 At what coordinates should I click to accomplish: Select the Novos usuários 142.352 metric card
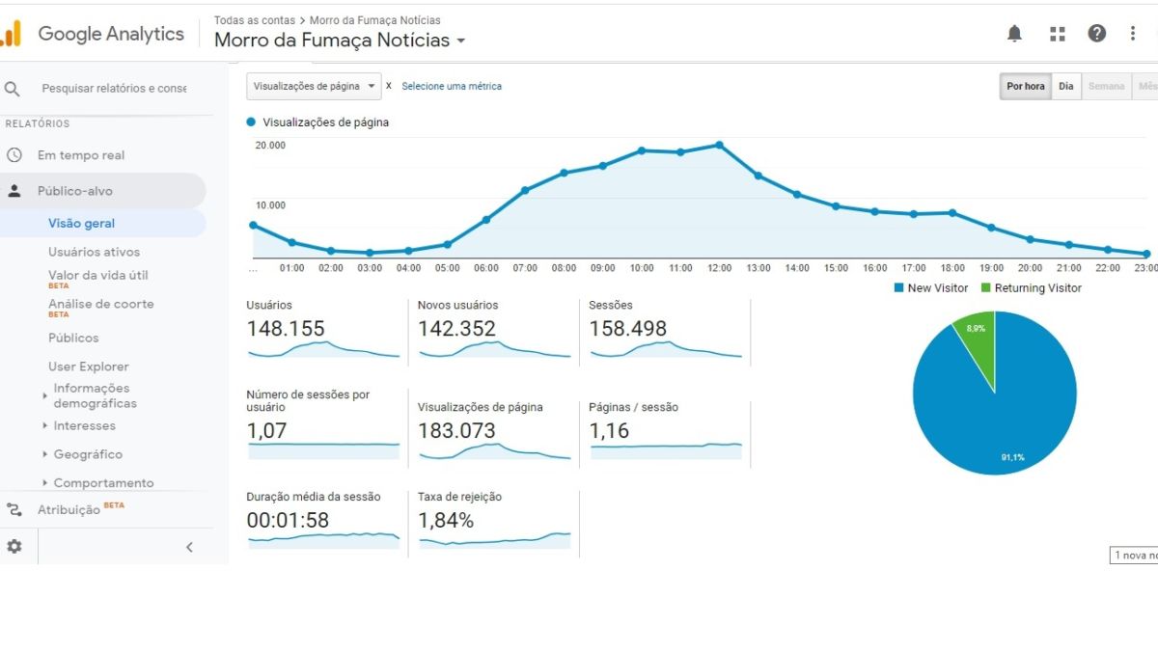click(x=494, y=332)
